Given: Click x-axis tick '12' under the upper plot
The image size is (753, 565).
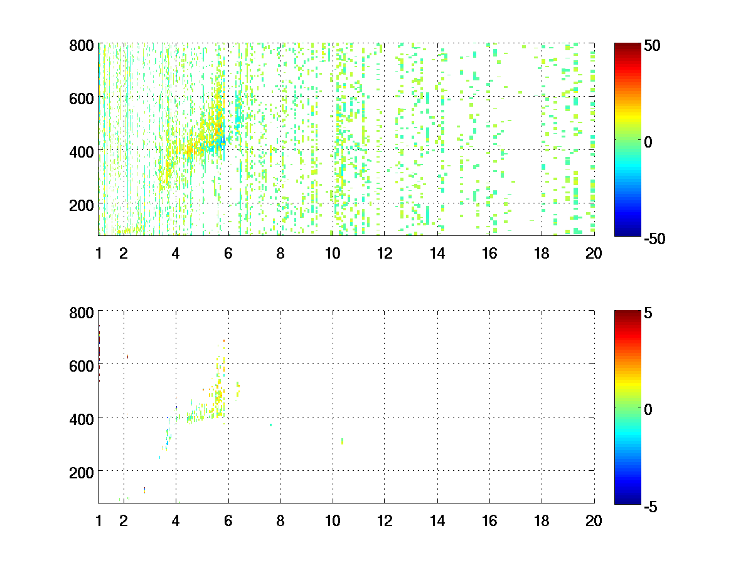Looking at the screenshot, I should (x=385, y=253).
